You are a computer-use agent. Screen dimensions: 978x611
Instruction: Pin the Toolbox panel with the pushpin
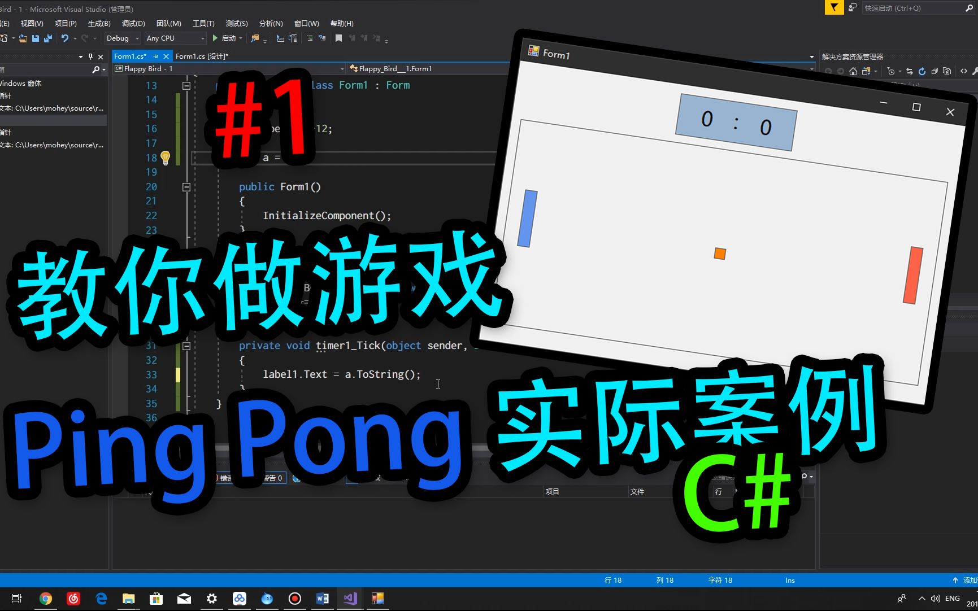[90, 56]
